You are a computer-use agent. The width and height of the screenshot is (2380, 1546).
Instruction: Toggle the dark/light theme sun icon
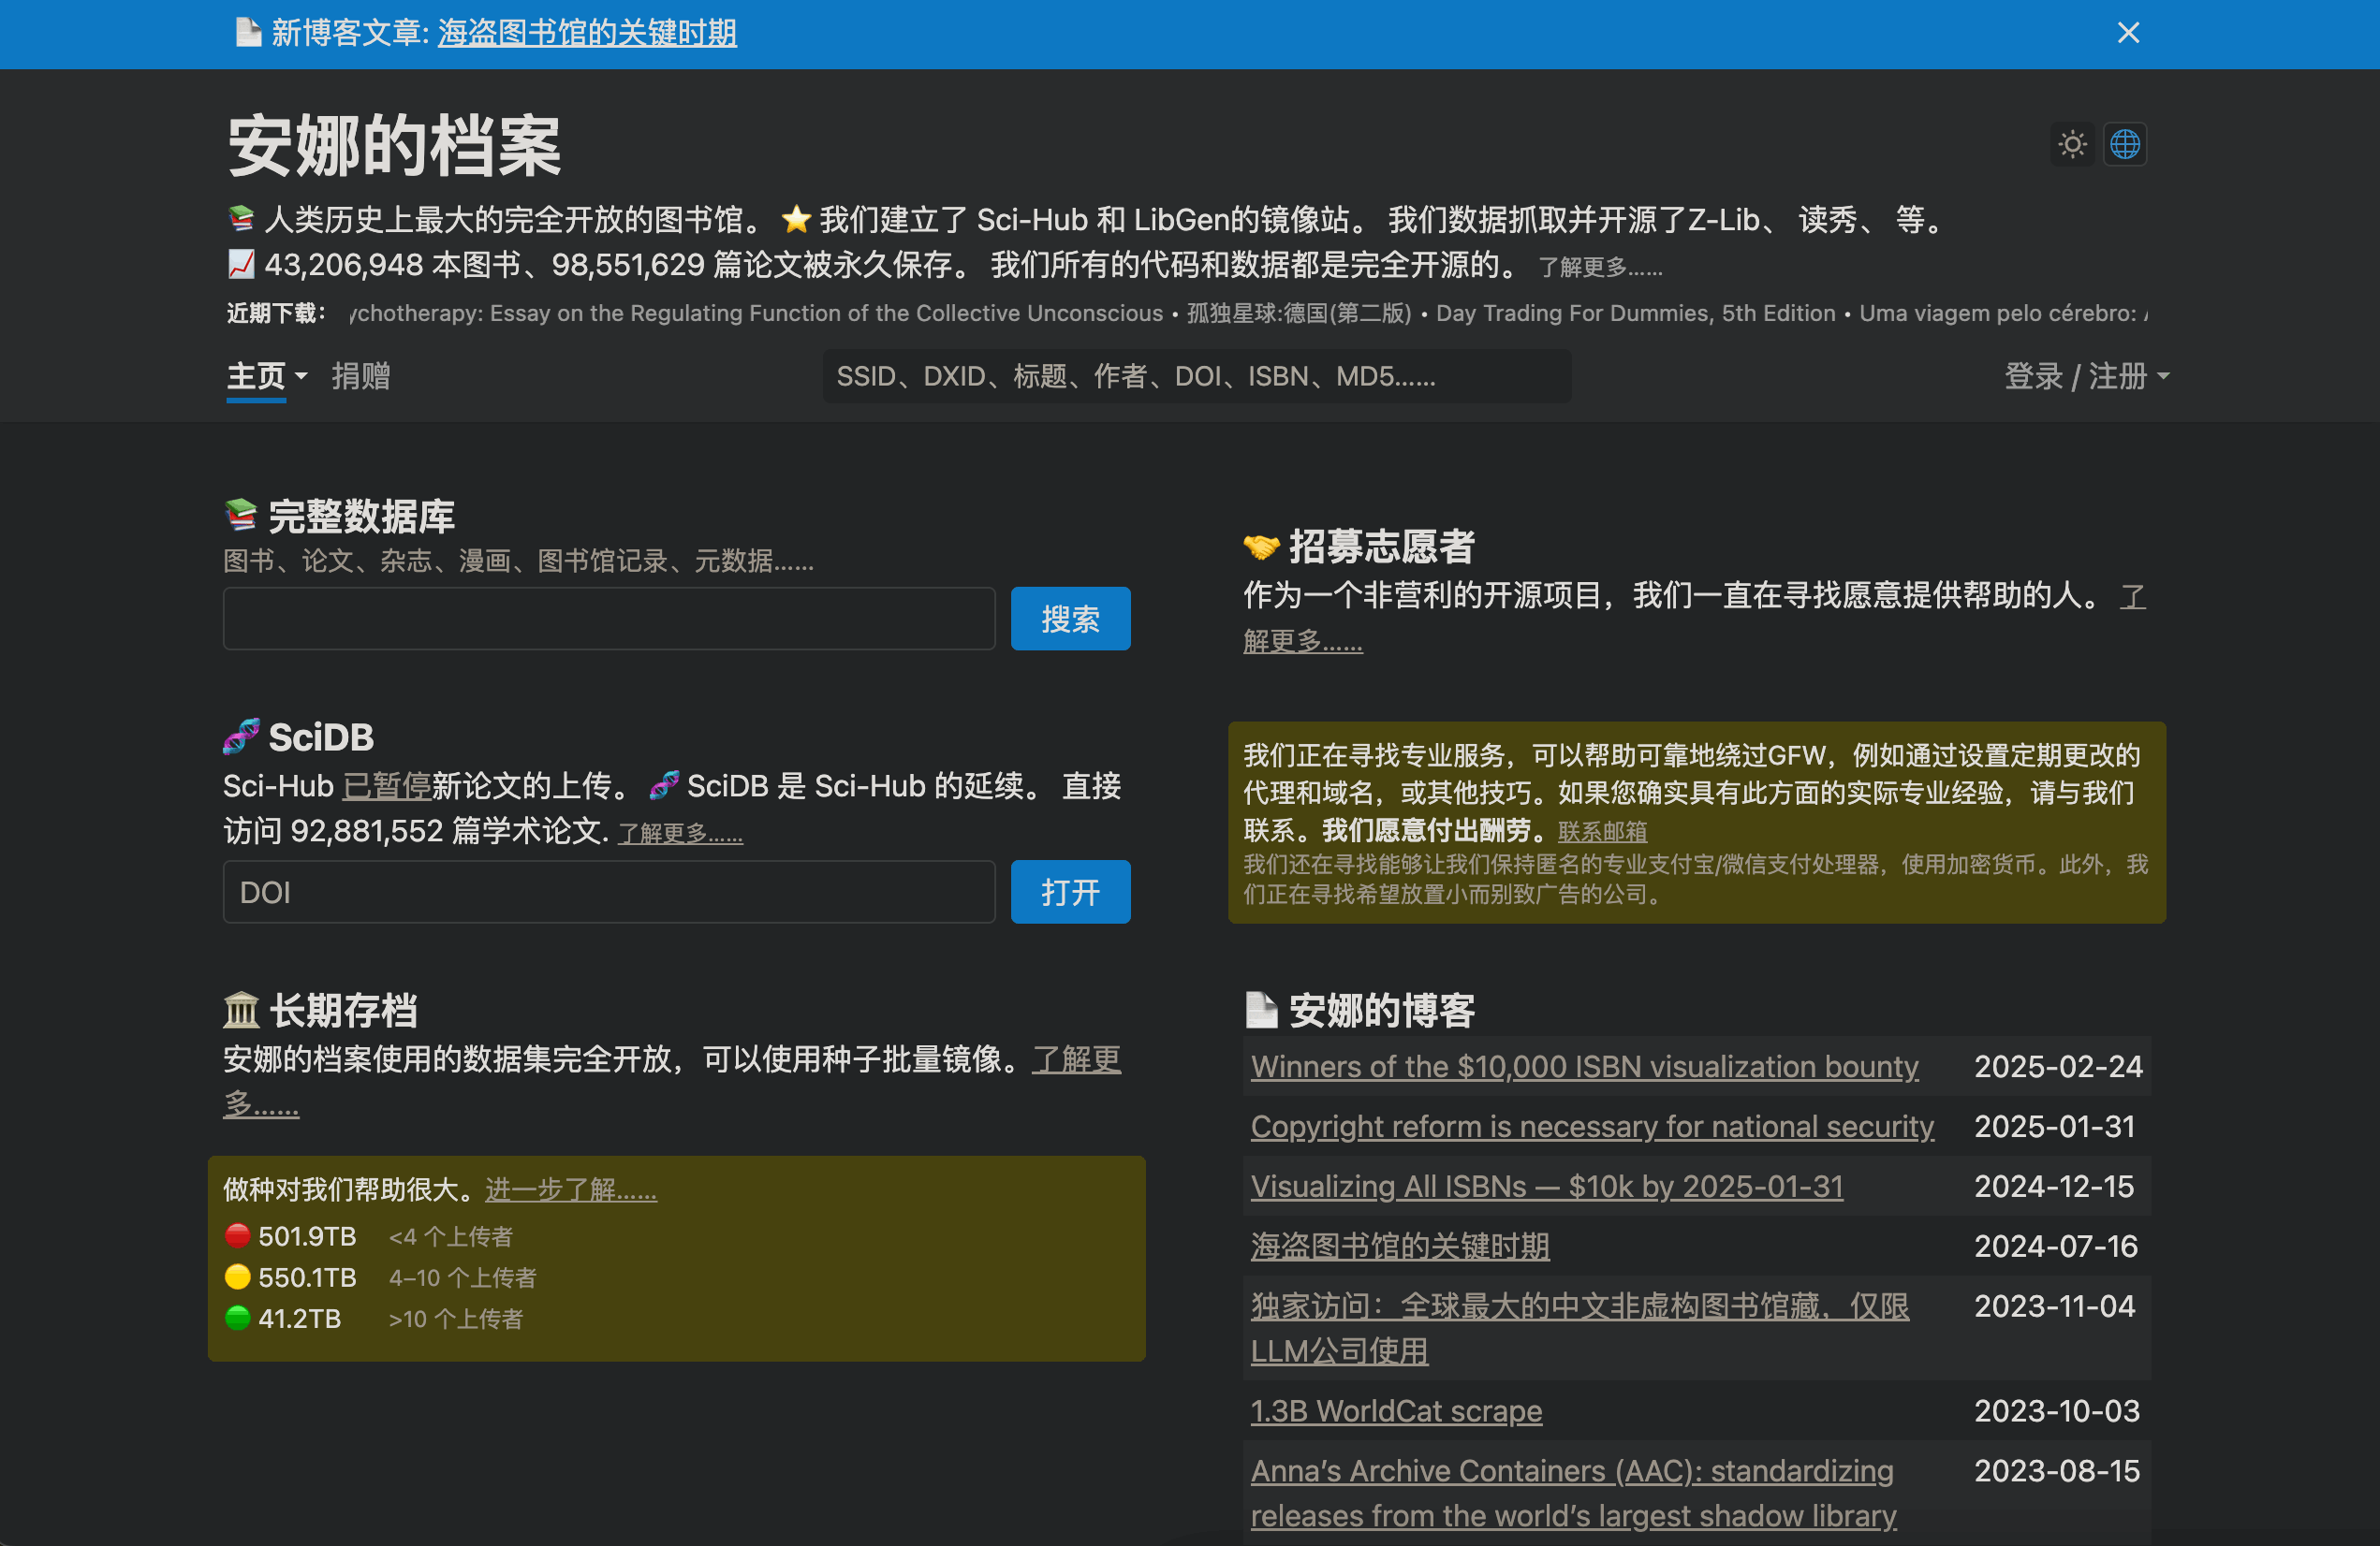point(2072,144)
